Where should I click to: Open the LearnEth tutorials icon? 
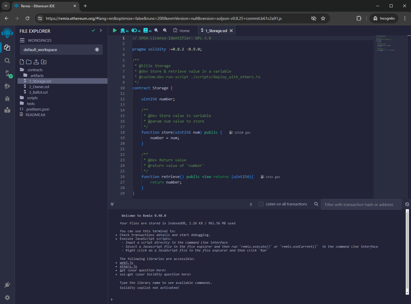pos(7,110)
